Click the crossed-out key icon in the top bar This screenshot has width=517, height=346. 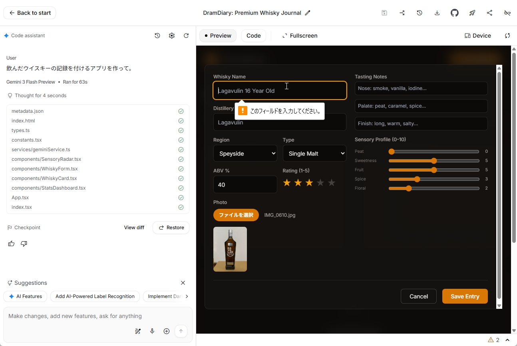[x=507, y=13]
